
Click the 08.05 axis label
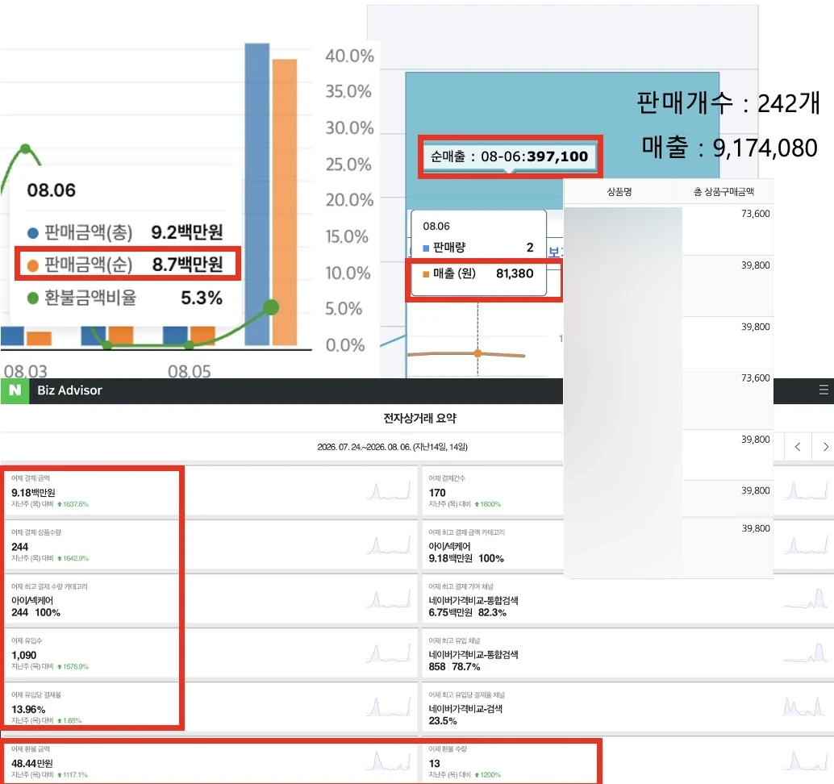tap(190, 371)
